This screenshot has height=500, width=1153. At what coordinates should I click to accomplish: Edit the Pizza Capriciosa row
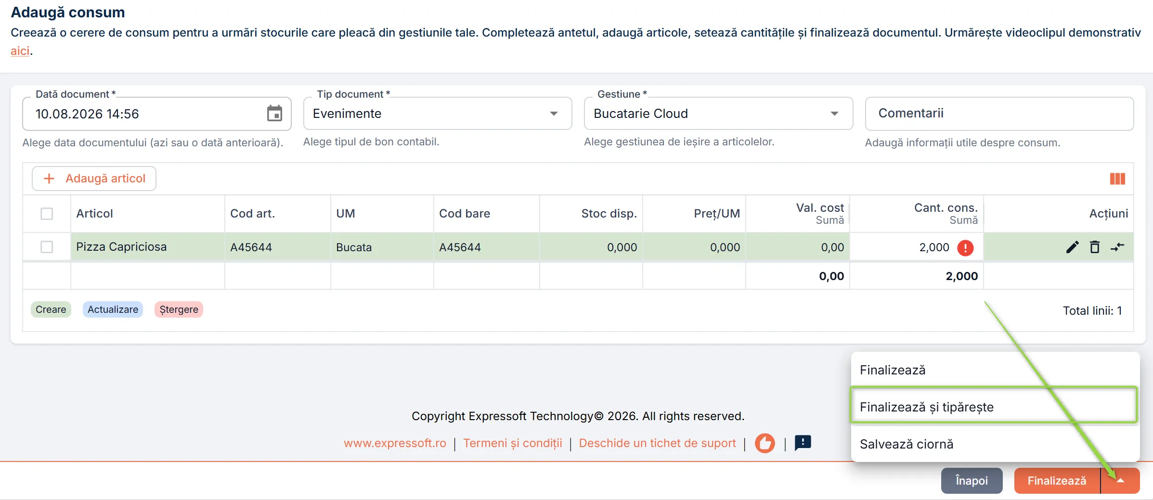coord(1072,247)
